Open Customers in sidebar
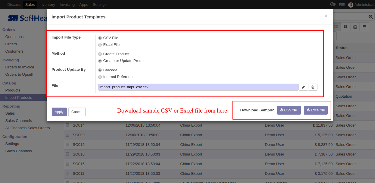Image resolution: width=375 pixels, height=183 pixels. [14, 51]
